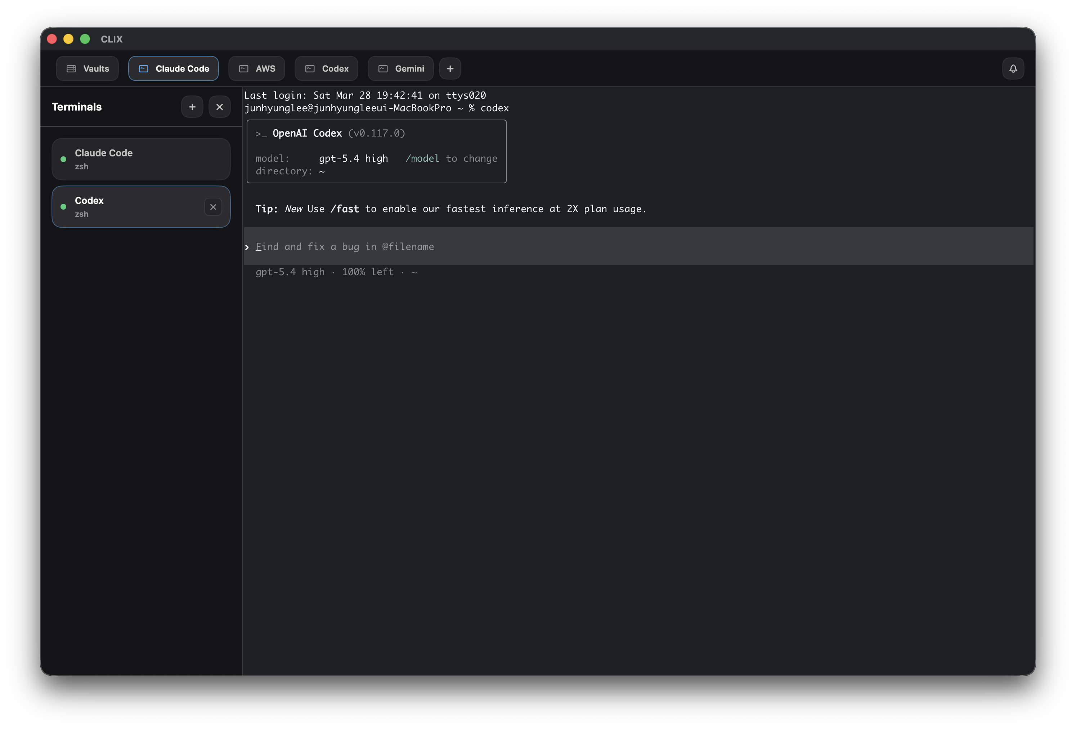This screenshot has height=729, width=1076.
Task: Click the green status indicator on the Codex session
Action: coord(63,207)
